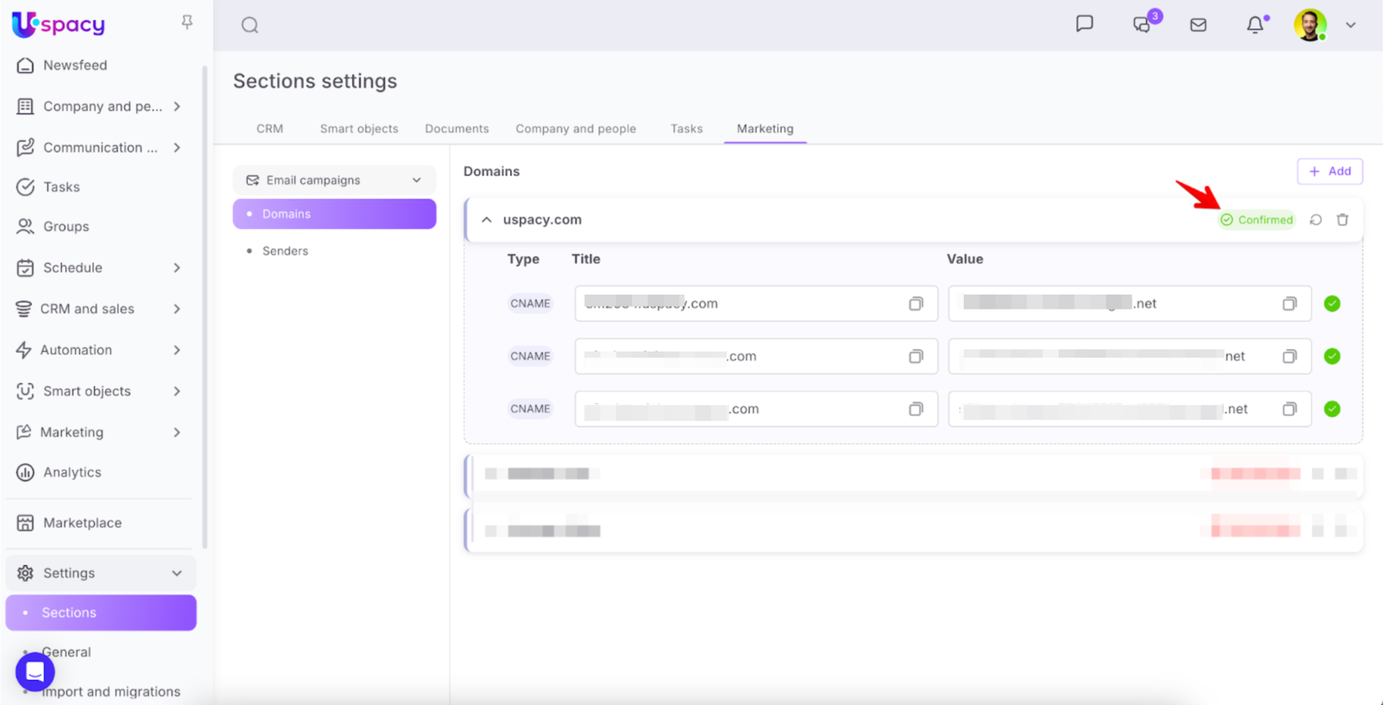Switch to the Smart objects tab

pyautogui.click(x=359, y=129)
